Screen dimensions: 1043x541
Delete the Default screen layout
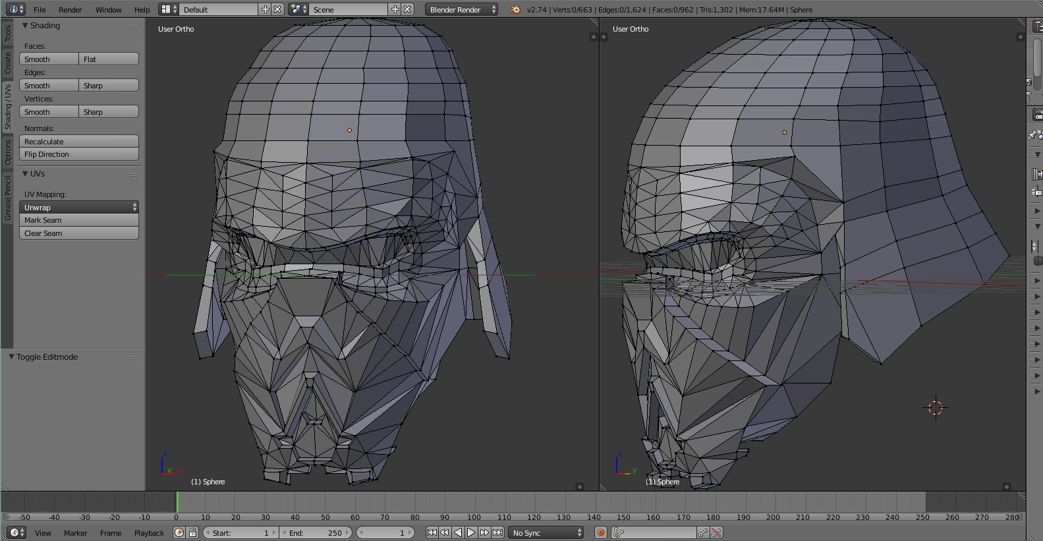point(278,9)
